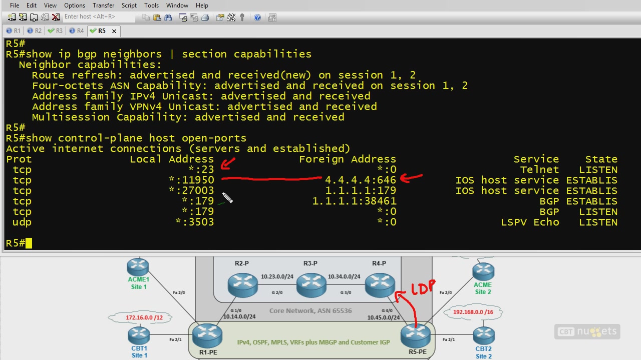Open Find with the binoculars icon

click(168, 17)
